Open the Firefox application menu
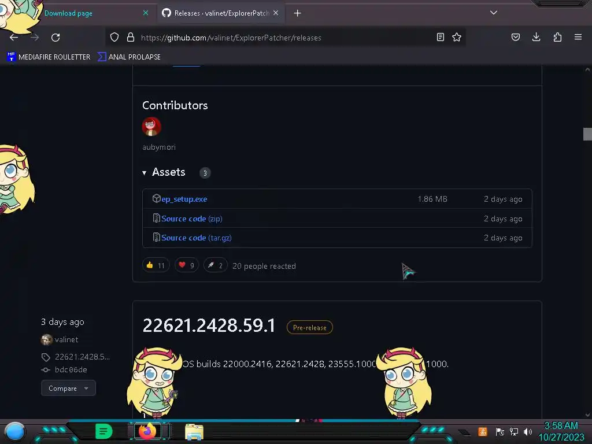 tap(578, 37)
